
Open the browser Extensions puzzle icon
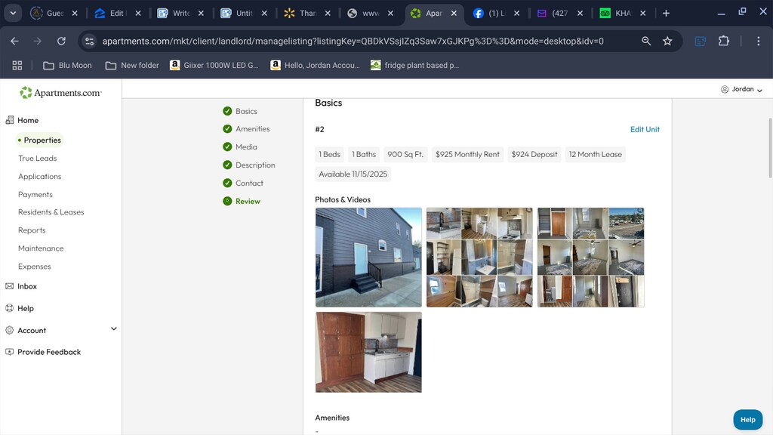724,41
